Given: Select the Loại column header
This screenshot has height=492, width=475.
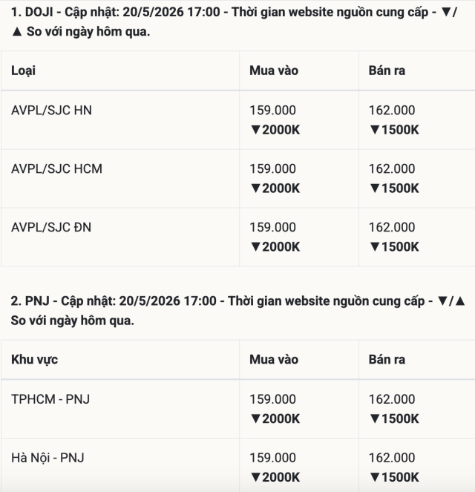Looking at the screenshot, I should (x=23, y=71).
